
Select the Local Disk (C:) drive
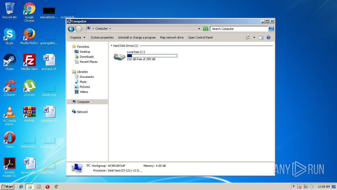145,56
